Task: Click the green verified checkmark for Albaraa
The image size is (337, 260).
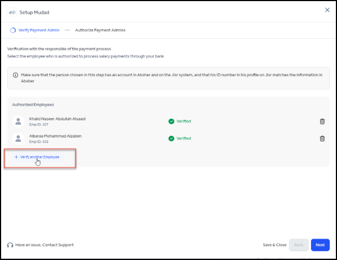Action: 171,139
